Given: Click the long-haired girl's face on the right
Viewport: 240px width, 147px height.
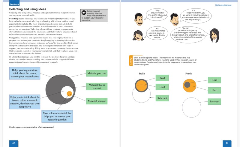Looking at the screenshot, I should (214, 35).
